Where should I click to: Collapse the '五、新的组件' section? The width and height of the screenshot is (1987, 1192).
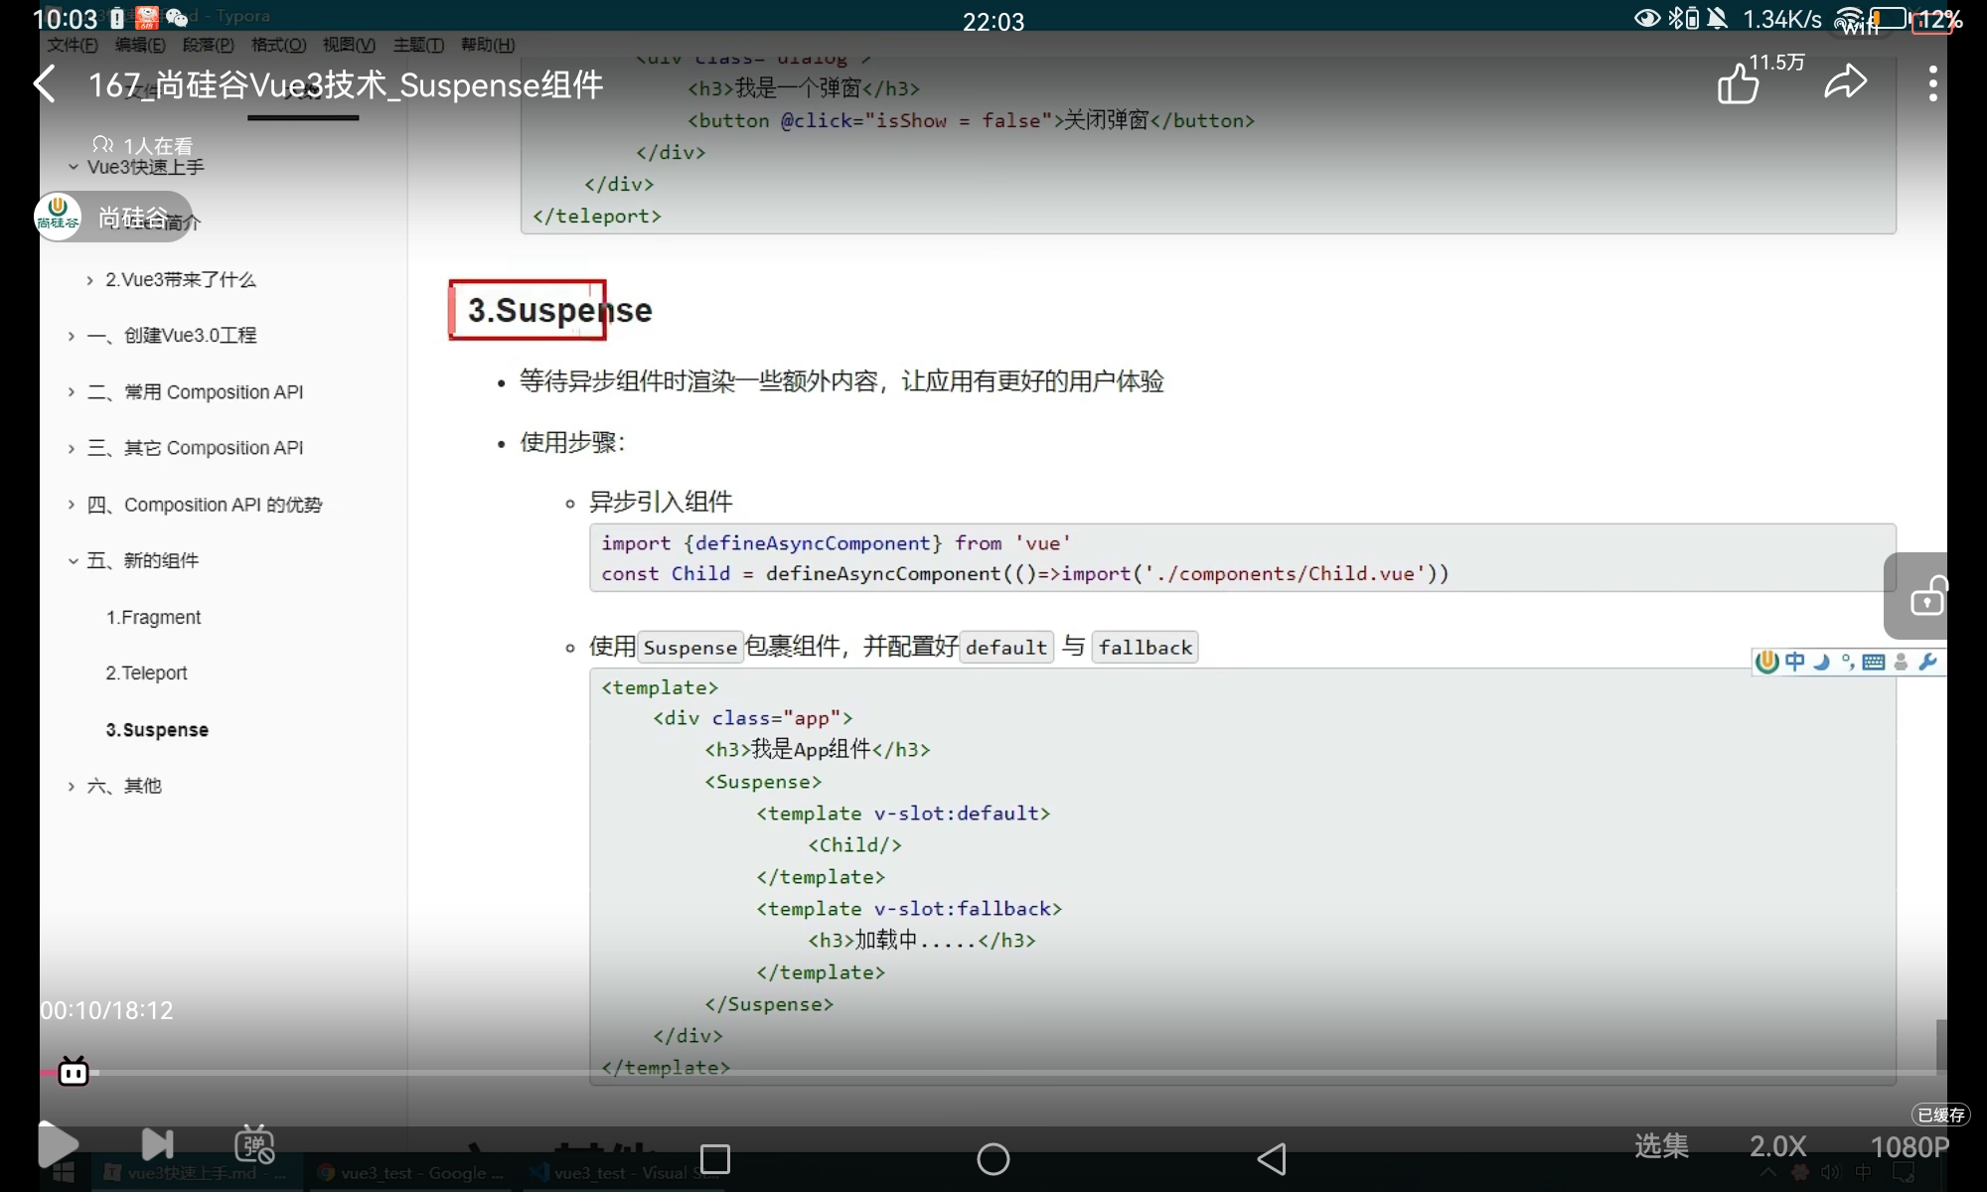tap(73, 561)
